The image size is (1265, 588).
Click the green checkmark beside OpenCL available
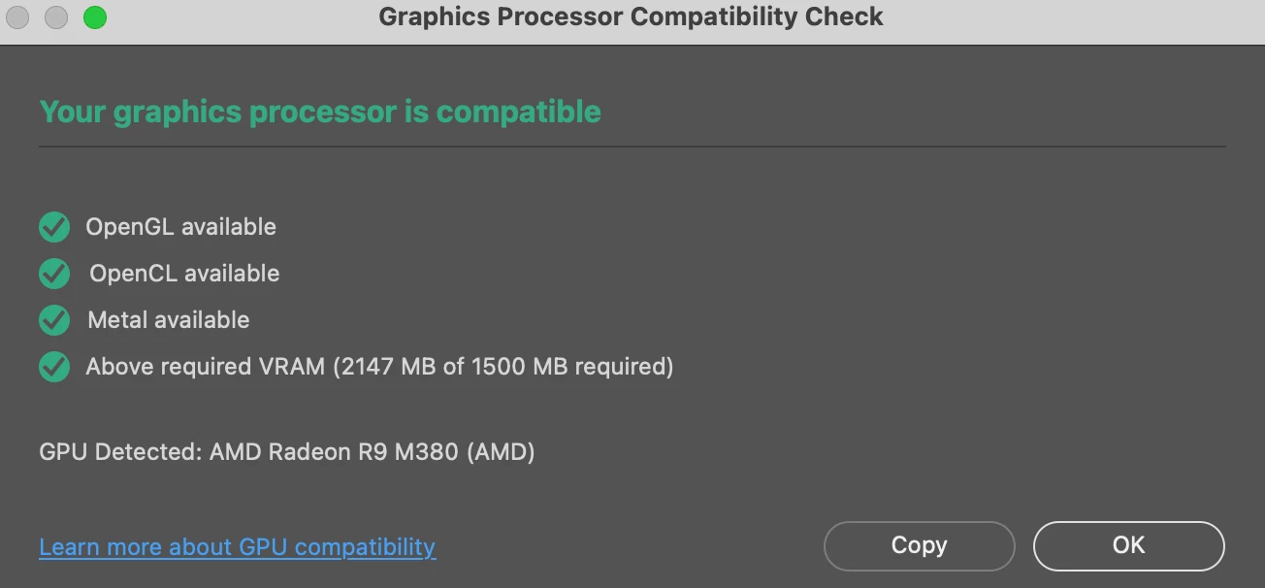click(54, 274)
